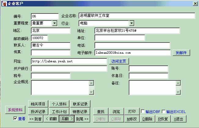Open the 重要程度 dropdown arrow
Image resolution: width=199 pixels, height=128 pixels.
click(x=55, y=23)
